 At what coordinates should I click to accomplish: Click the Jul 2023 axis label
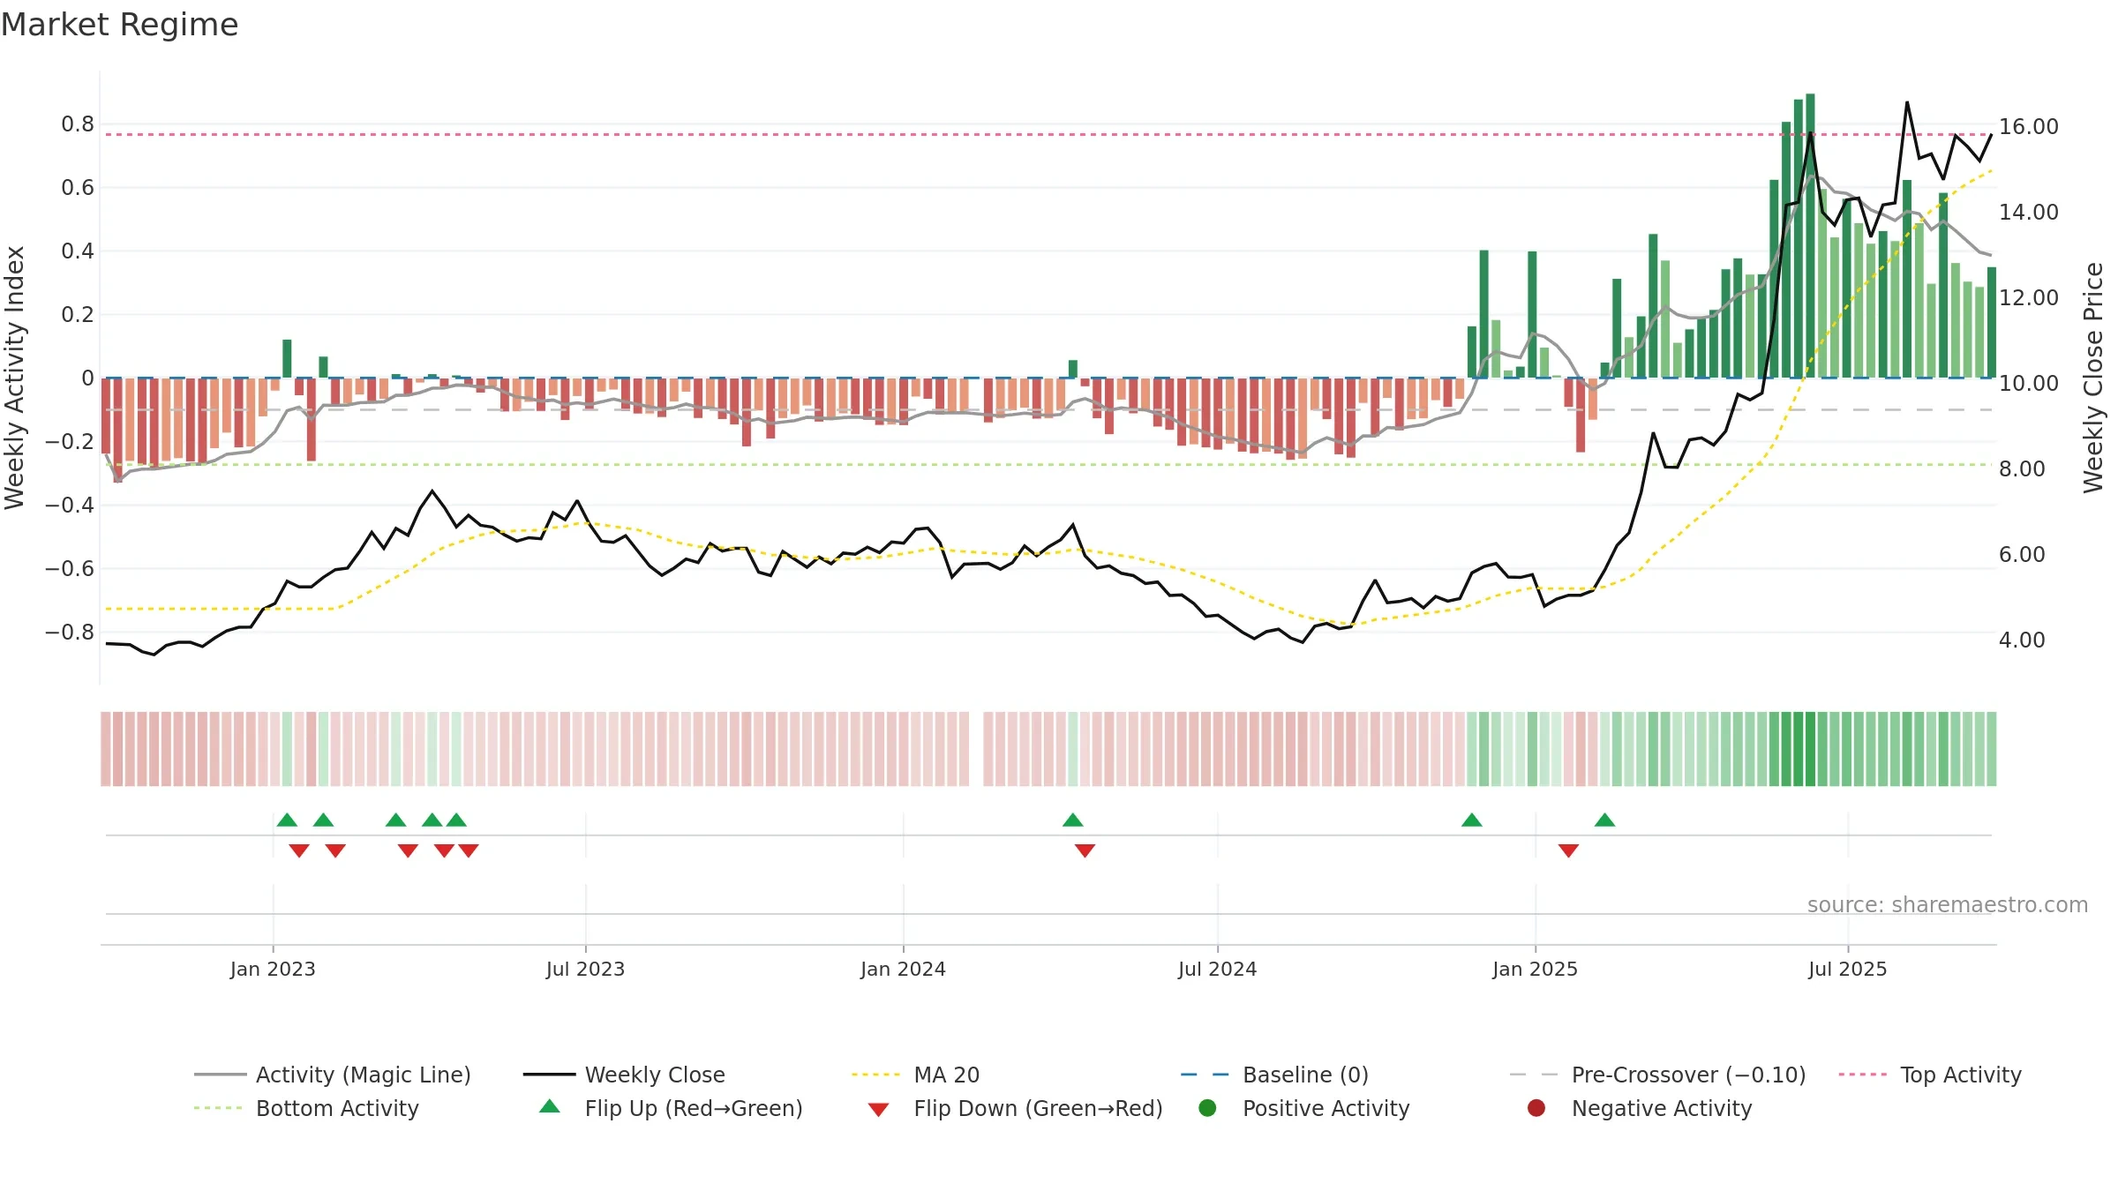[585, 969]
